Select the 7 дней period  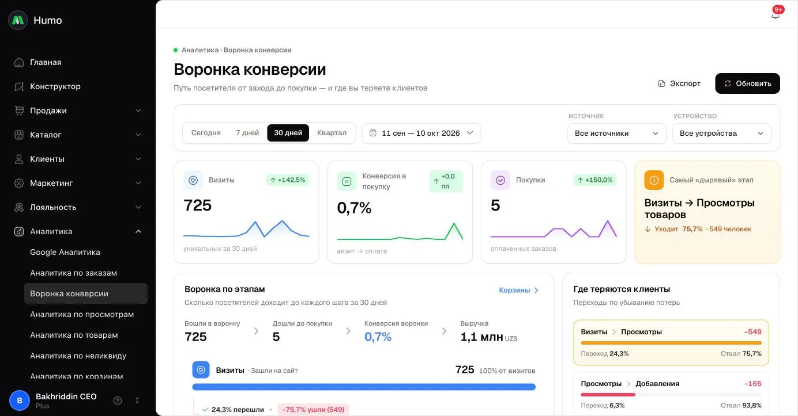(x=247, y=133)
